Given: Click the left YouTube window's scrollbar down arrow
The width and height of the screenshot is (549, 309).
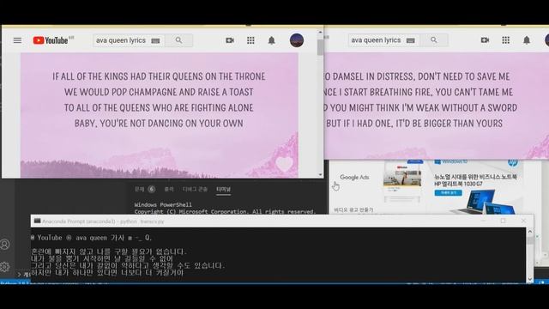Looking at the screenshot, I should (x=320, y=174).
